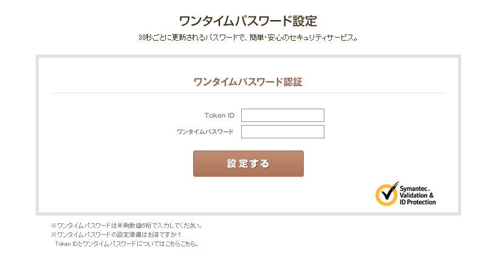This screenshot has height=264, width=500.
Task: Click the 'Validation &' logo text line
Action: (416, 195)
